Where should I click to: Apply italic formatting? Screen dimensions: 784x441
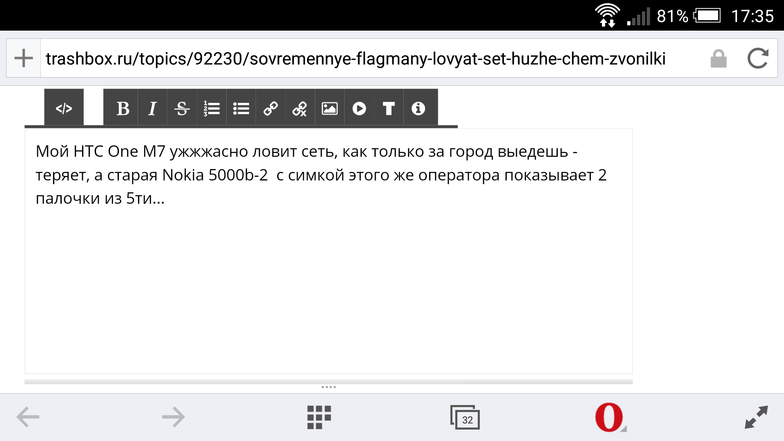point(152,108)
